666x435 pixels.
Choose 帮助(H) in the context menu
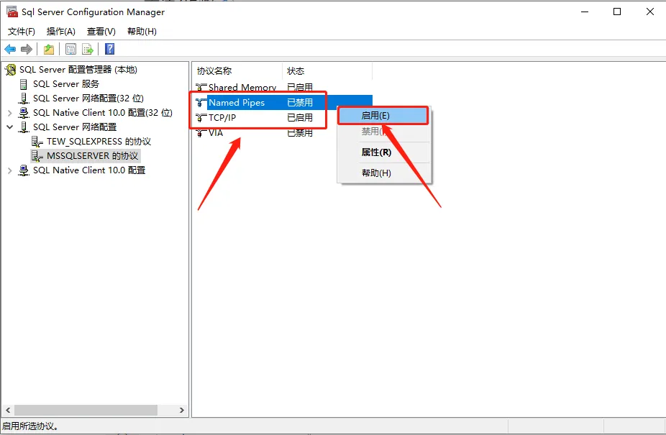click(384, 173)
